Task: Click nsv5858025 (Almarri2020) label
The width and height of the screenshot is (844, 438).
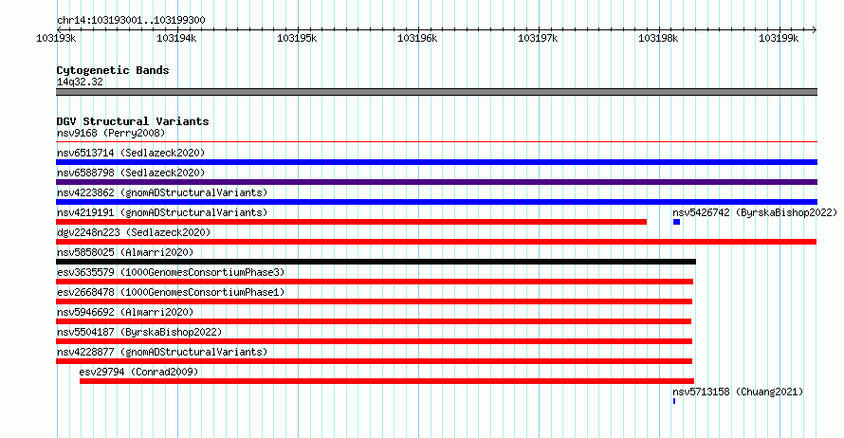Action: (125, 252)
